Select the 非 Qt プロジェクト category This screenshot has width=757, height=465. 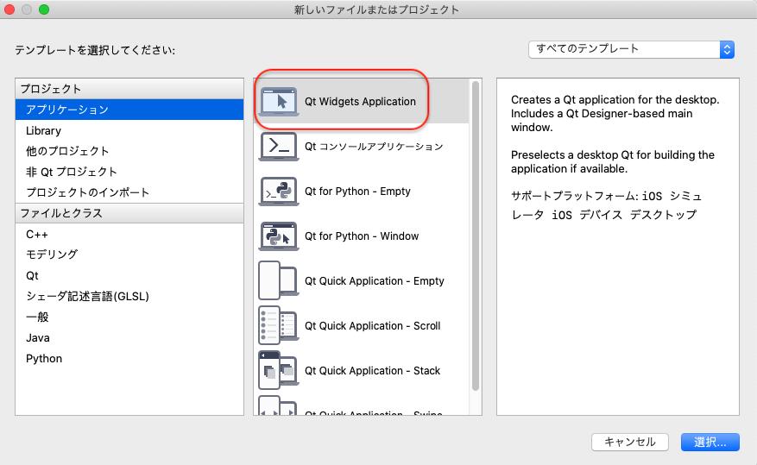[129, 172]
